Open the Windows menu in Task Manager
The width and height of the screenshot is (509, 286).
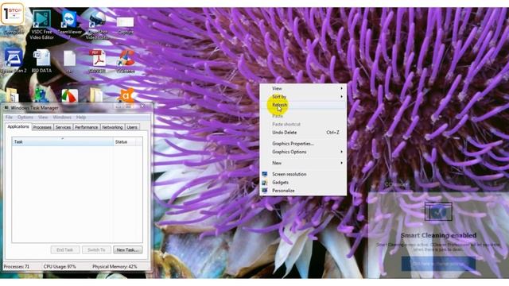(x=62, y=117)
